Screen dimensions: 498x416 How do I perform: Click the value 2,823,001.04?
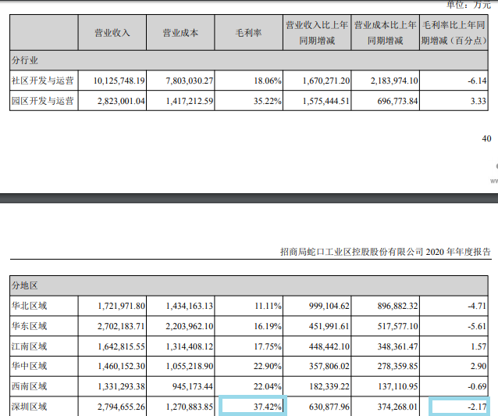121,101
